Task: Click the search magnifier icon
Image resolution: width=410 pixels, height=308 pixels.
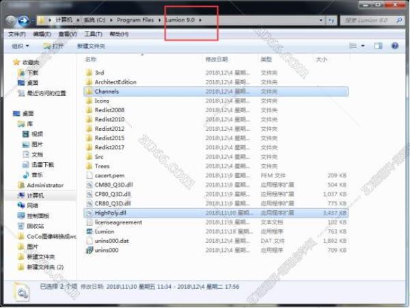Action: [399, 20]
